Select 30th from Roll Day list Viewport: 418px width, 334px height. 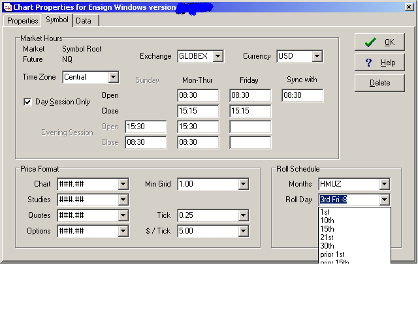[x=355, y=246]
